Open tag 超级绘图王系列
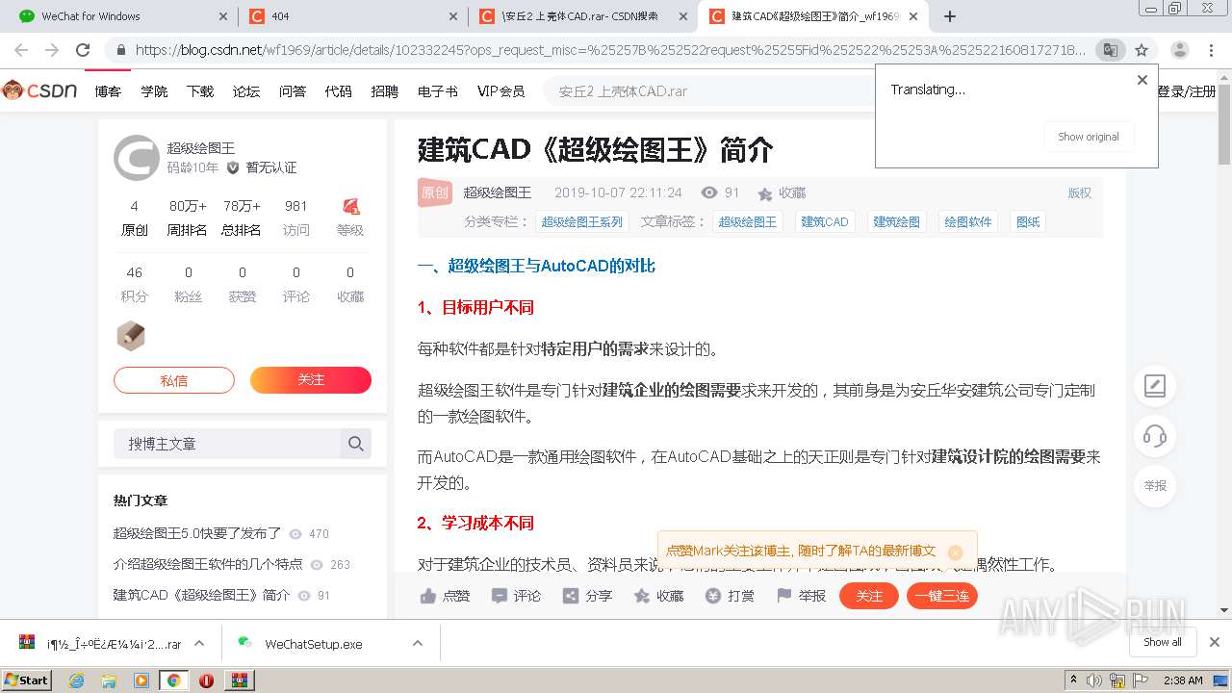1232x693 pixels. coord(581,222)
